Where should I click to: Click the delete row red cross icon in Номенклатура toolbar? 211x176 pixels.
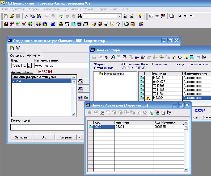(125, 58)
